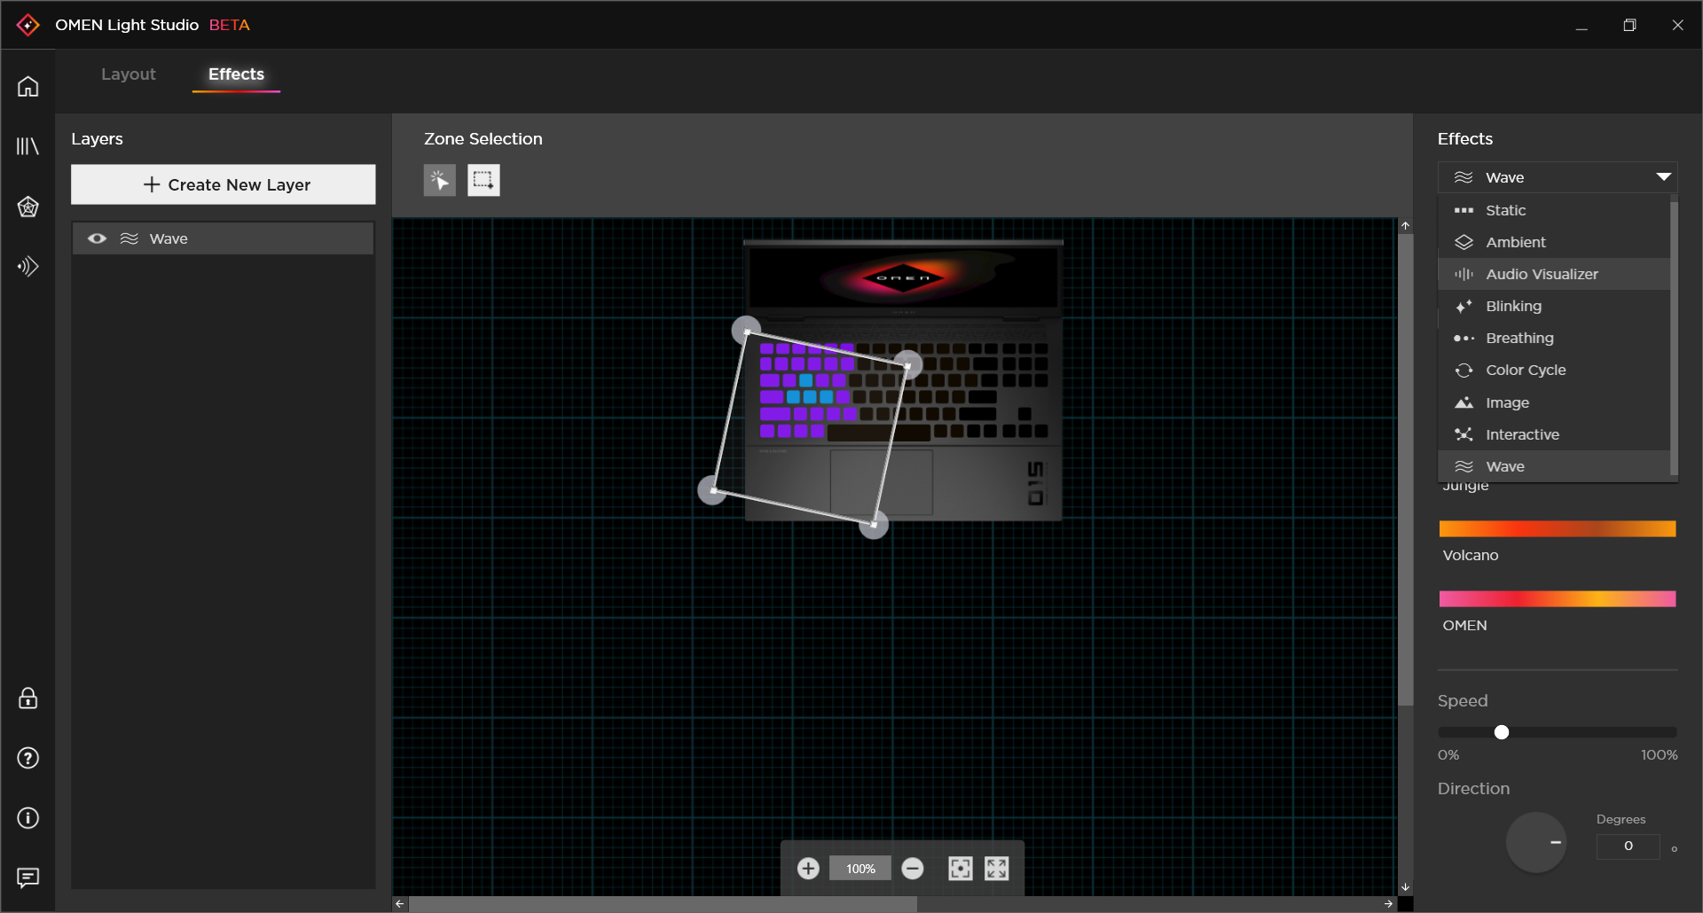Choose Ambient effect from dropdown list
The height and width of the screenshot is (913, 1703).
pos(1554,242)
